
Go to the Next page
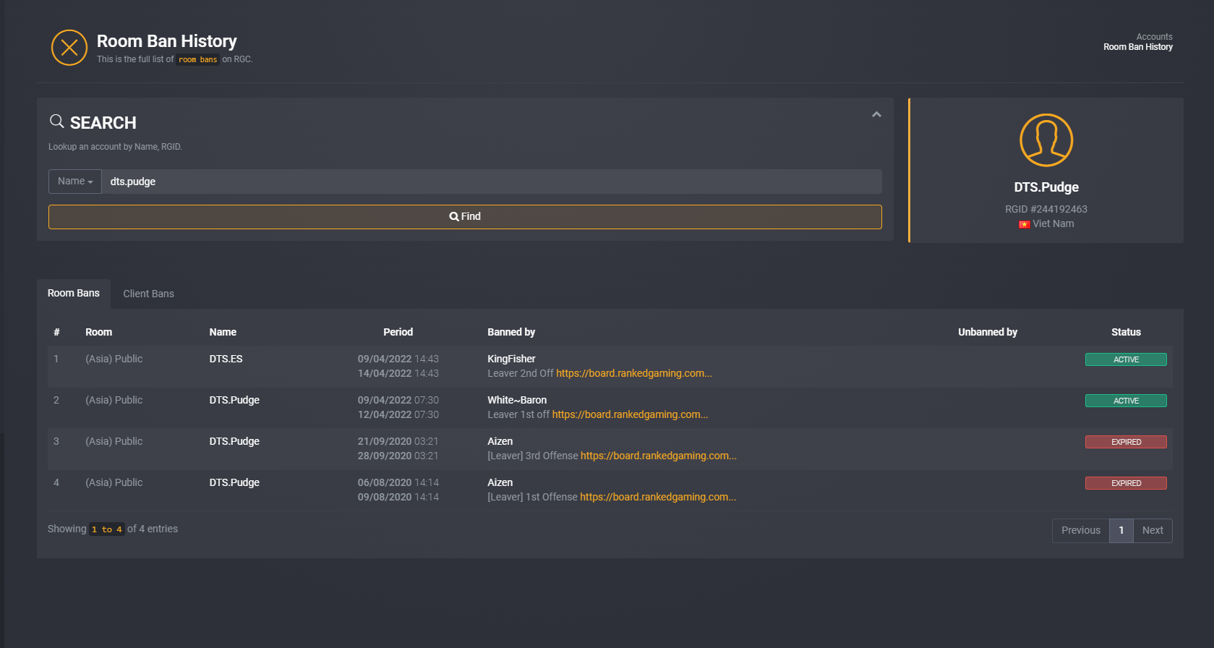click(1153, 530)
